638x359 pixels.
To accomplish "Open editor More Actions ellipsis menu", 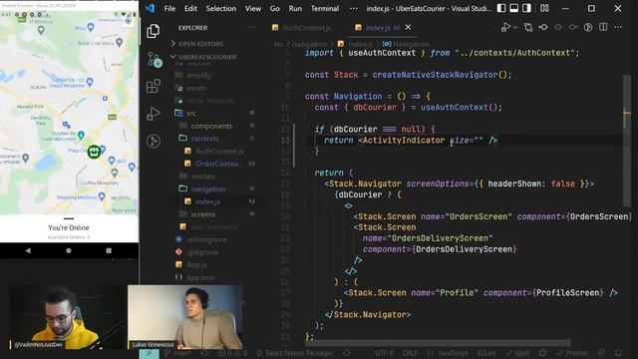I will [x=618, y=27].
